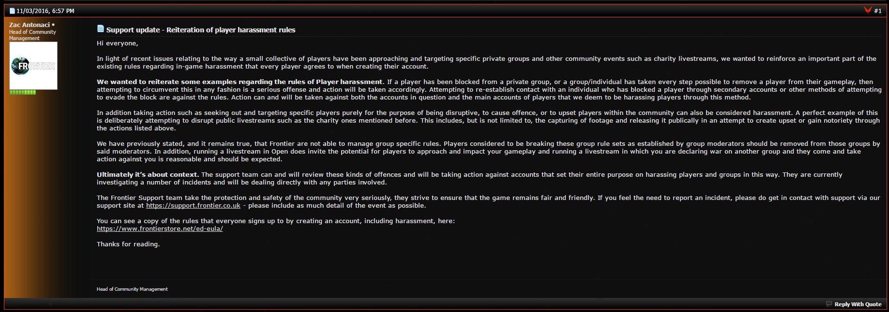
Task: Click the red winged emblem icon near #1
Action: pyautogui.click(x=868, y=10)
